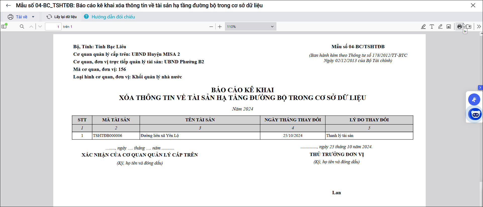Screen dimensions: 483x207
Task: Collapse the floating side panel arrow
Action: point(480,87)
